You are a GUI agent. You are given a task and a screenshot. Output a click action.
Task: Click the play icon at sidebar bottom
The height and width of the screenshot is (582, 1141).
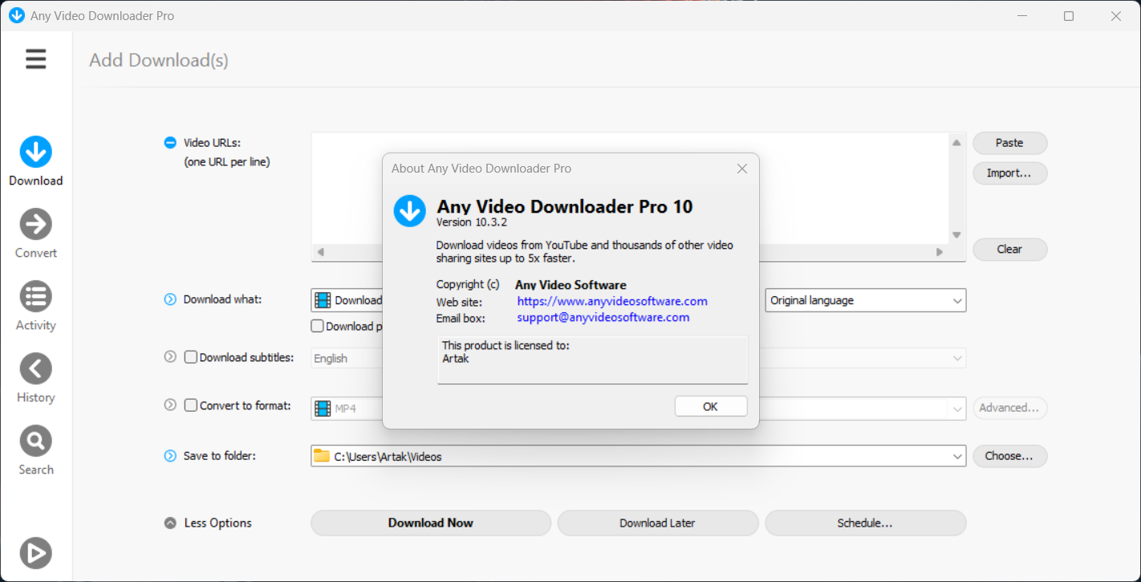tap(36, 553)
